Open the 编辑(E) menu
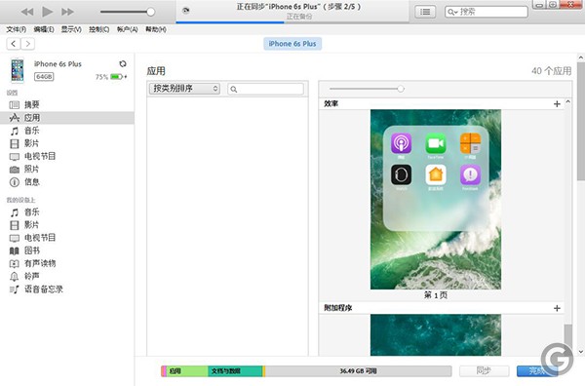Screen dimensions: 585x386 coord(44,29)
